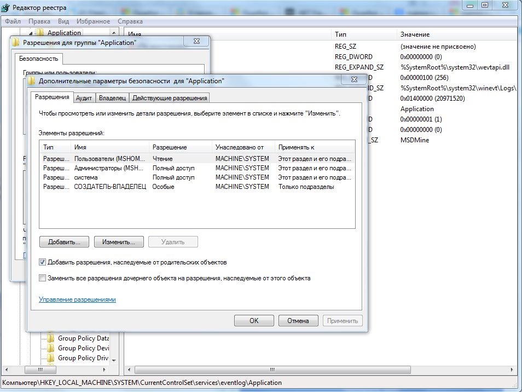
Task: Click the %SystemRoot%\system32\wevtapi.dll value
Action: tap(455, 67)
